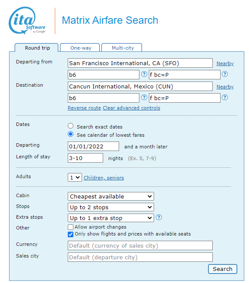Open the Stops dropdown showing Up to 2 stops
The width and height of the screenshot is (249, 283).
[x=111, y=207]
